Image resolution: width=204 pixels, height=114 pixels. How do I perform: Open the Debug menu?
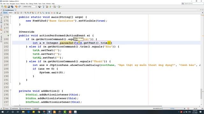(x=31, y=3)
